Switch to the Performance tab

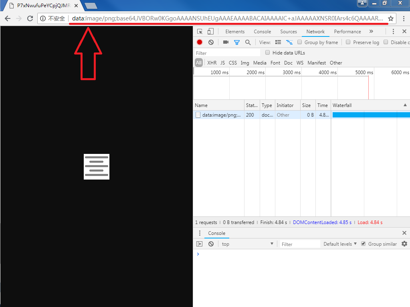coord(347,32)
